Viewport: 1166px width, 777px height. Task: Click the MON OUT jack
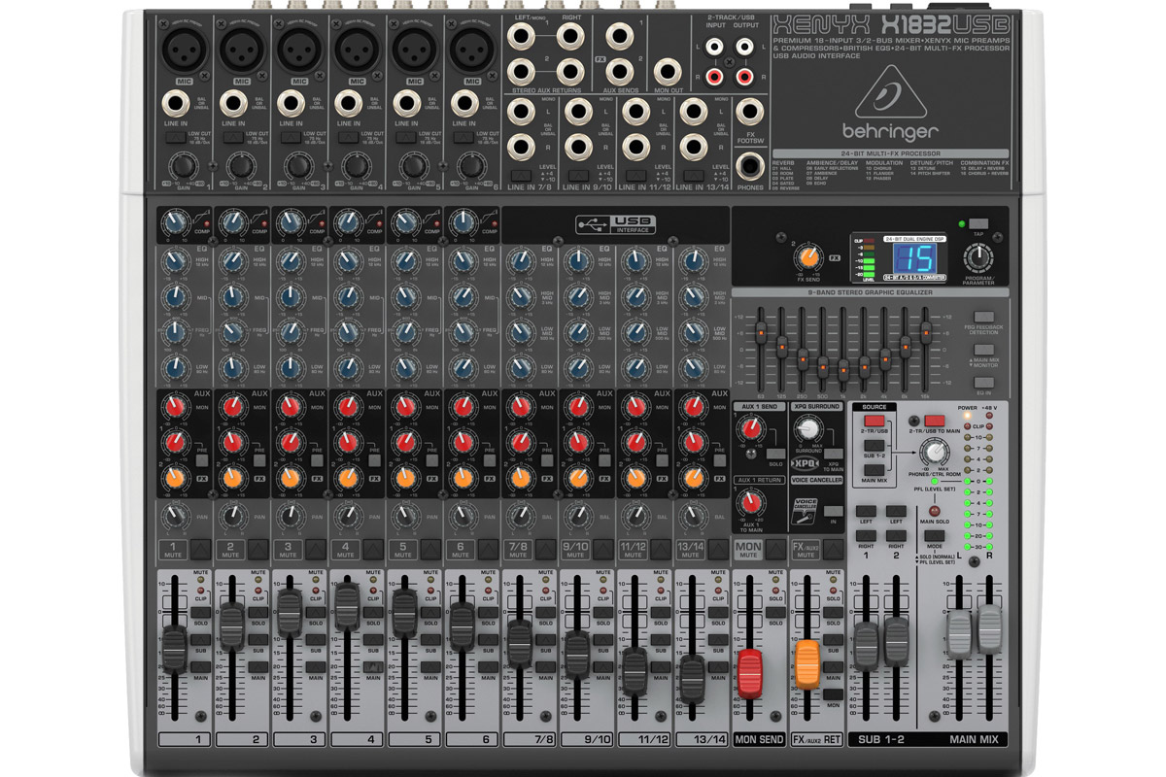click(x=667, y=70)
